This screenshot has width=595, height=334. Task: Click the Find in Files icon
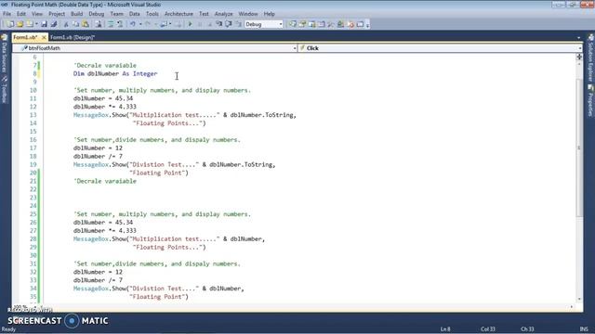pos(99,24)
